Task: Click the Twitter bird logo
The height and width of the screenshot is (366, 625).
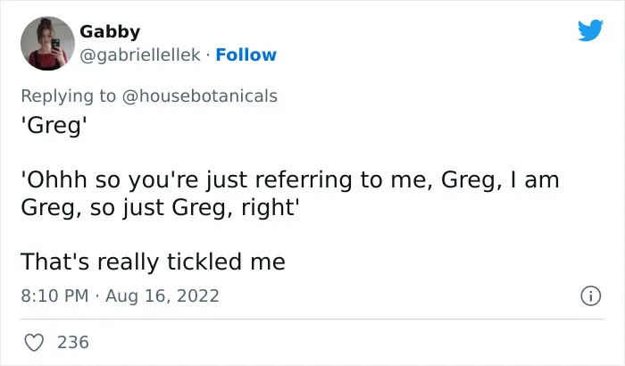Action: click(x=590, y=29)
